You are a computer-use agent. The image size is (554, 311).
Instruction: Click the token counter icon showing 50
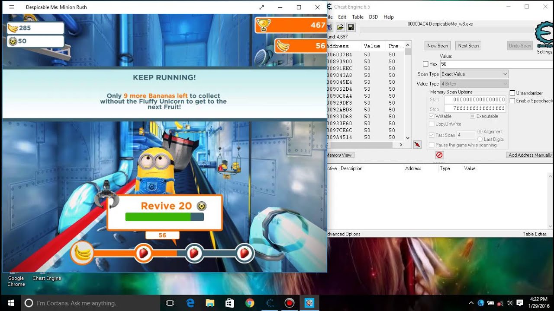pos(13,41)
